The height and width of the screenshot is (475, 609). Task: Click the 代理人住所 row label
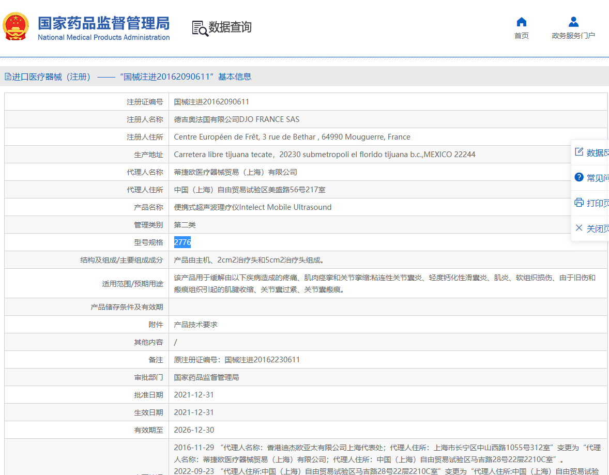point(145,190)
